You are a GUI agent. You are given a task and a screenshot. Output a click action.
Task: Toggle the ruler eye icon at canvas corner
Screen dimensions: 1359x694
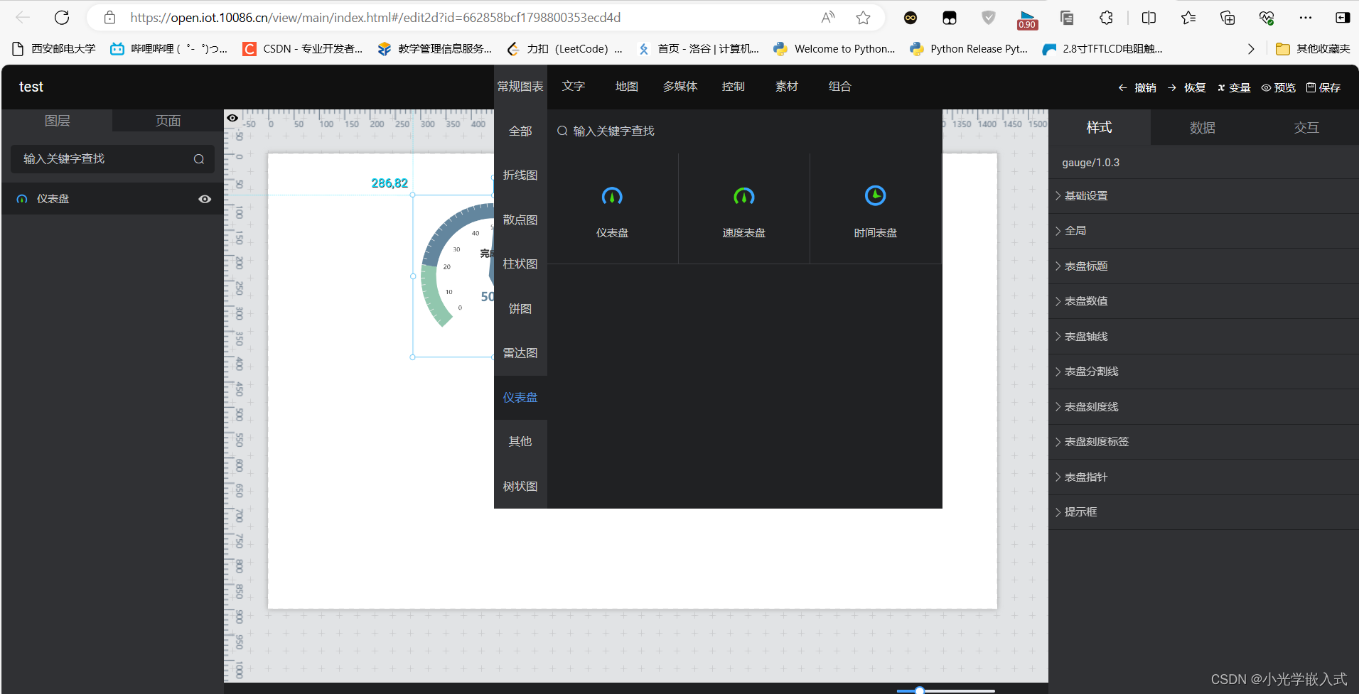point(232,118)
